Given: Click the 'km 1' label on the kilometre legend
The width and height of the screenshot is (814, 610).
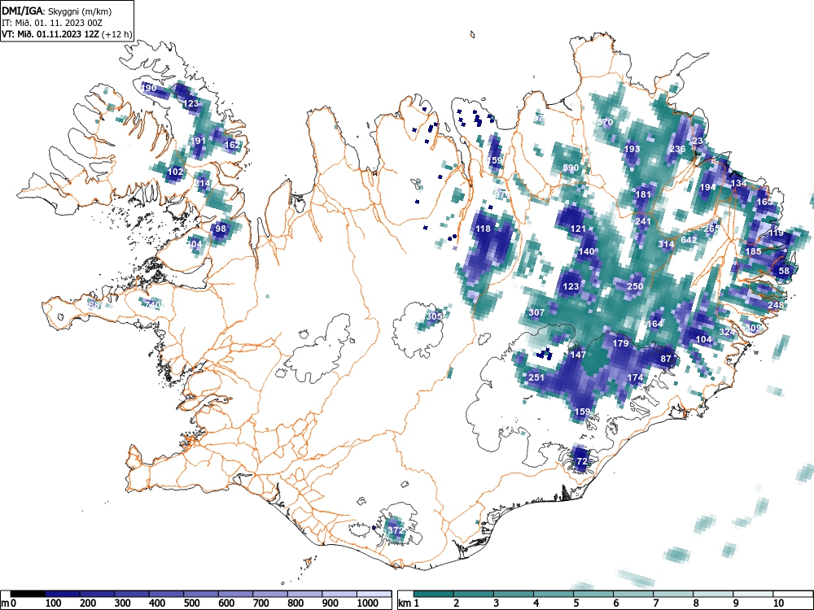Looking at the screenshot, I should click(x=409, y=603).
